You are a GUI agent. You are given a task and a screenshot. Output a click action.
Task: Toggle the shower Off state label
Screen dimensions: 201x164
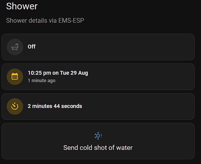(x=31, y=47)
